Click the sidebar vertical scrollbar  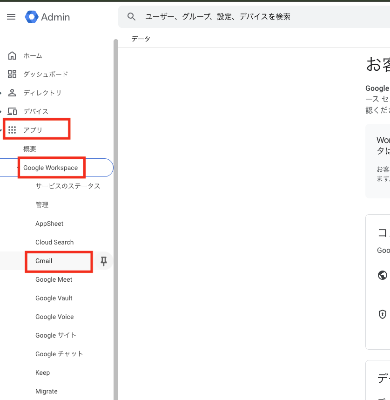[x=116, y=210]
